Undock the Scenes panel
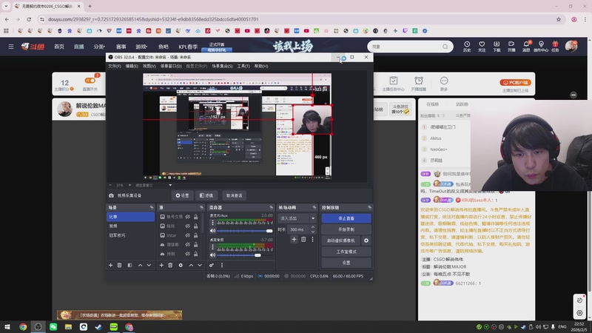The width and height of the screenshot is (592, 333). pyautogui.click(x=152, y=208)
